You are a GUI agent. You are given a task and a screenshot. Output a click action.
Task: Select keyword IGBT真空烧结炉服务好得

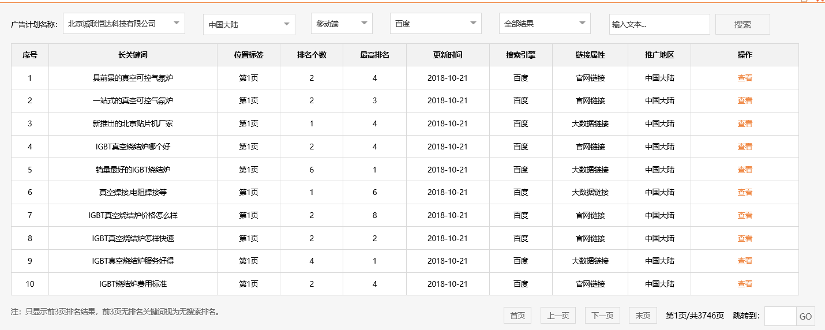(x=133, y=261)
